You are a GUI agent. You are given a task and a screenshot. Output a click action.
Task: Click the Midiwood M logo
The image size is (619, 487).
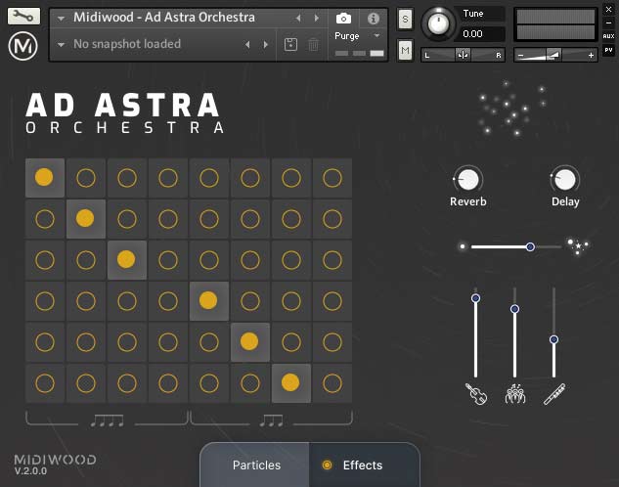(x=22, y=45)
